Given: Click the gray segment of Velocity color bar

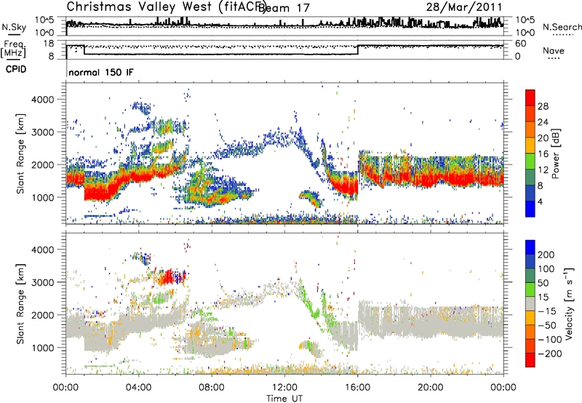Looking at the screenshot, I should tap(530, 304).
